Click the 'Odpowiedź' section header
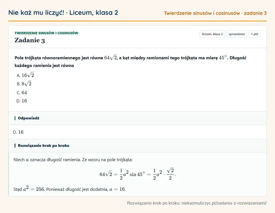This screenshot has width=275, height=213. [x=137, y=118]
